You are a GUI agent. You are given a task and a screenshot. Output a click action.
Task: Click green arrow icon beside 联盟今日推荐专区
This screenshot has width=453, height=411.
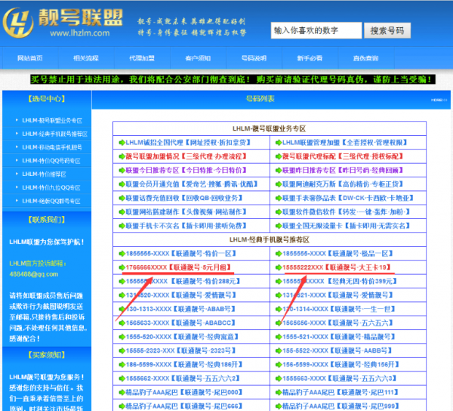pos(122,170)
